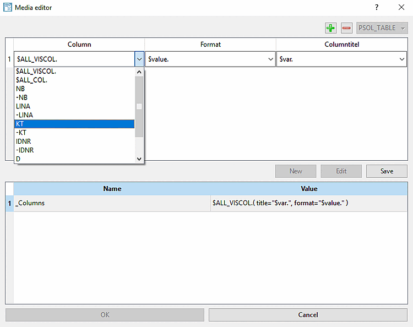
Task: Pick IDNR from the column list
Action: coord(74,141)
